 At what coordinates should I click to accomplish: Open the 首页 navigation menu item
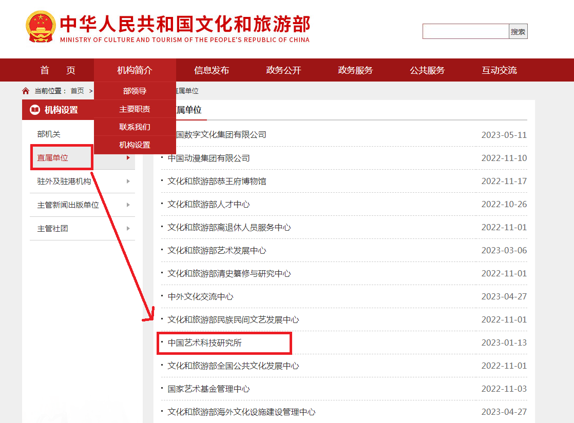pos(58,70)
